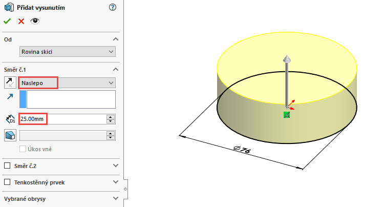Collapse the Od section
This screenshot has height=207, width=384.
pyautogui.click(x=116, y=39)
